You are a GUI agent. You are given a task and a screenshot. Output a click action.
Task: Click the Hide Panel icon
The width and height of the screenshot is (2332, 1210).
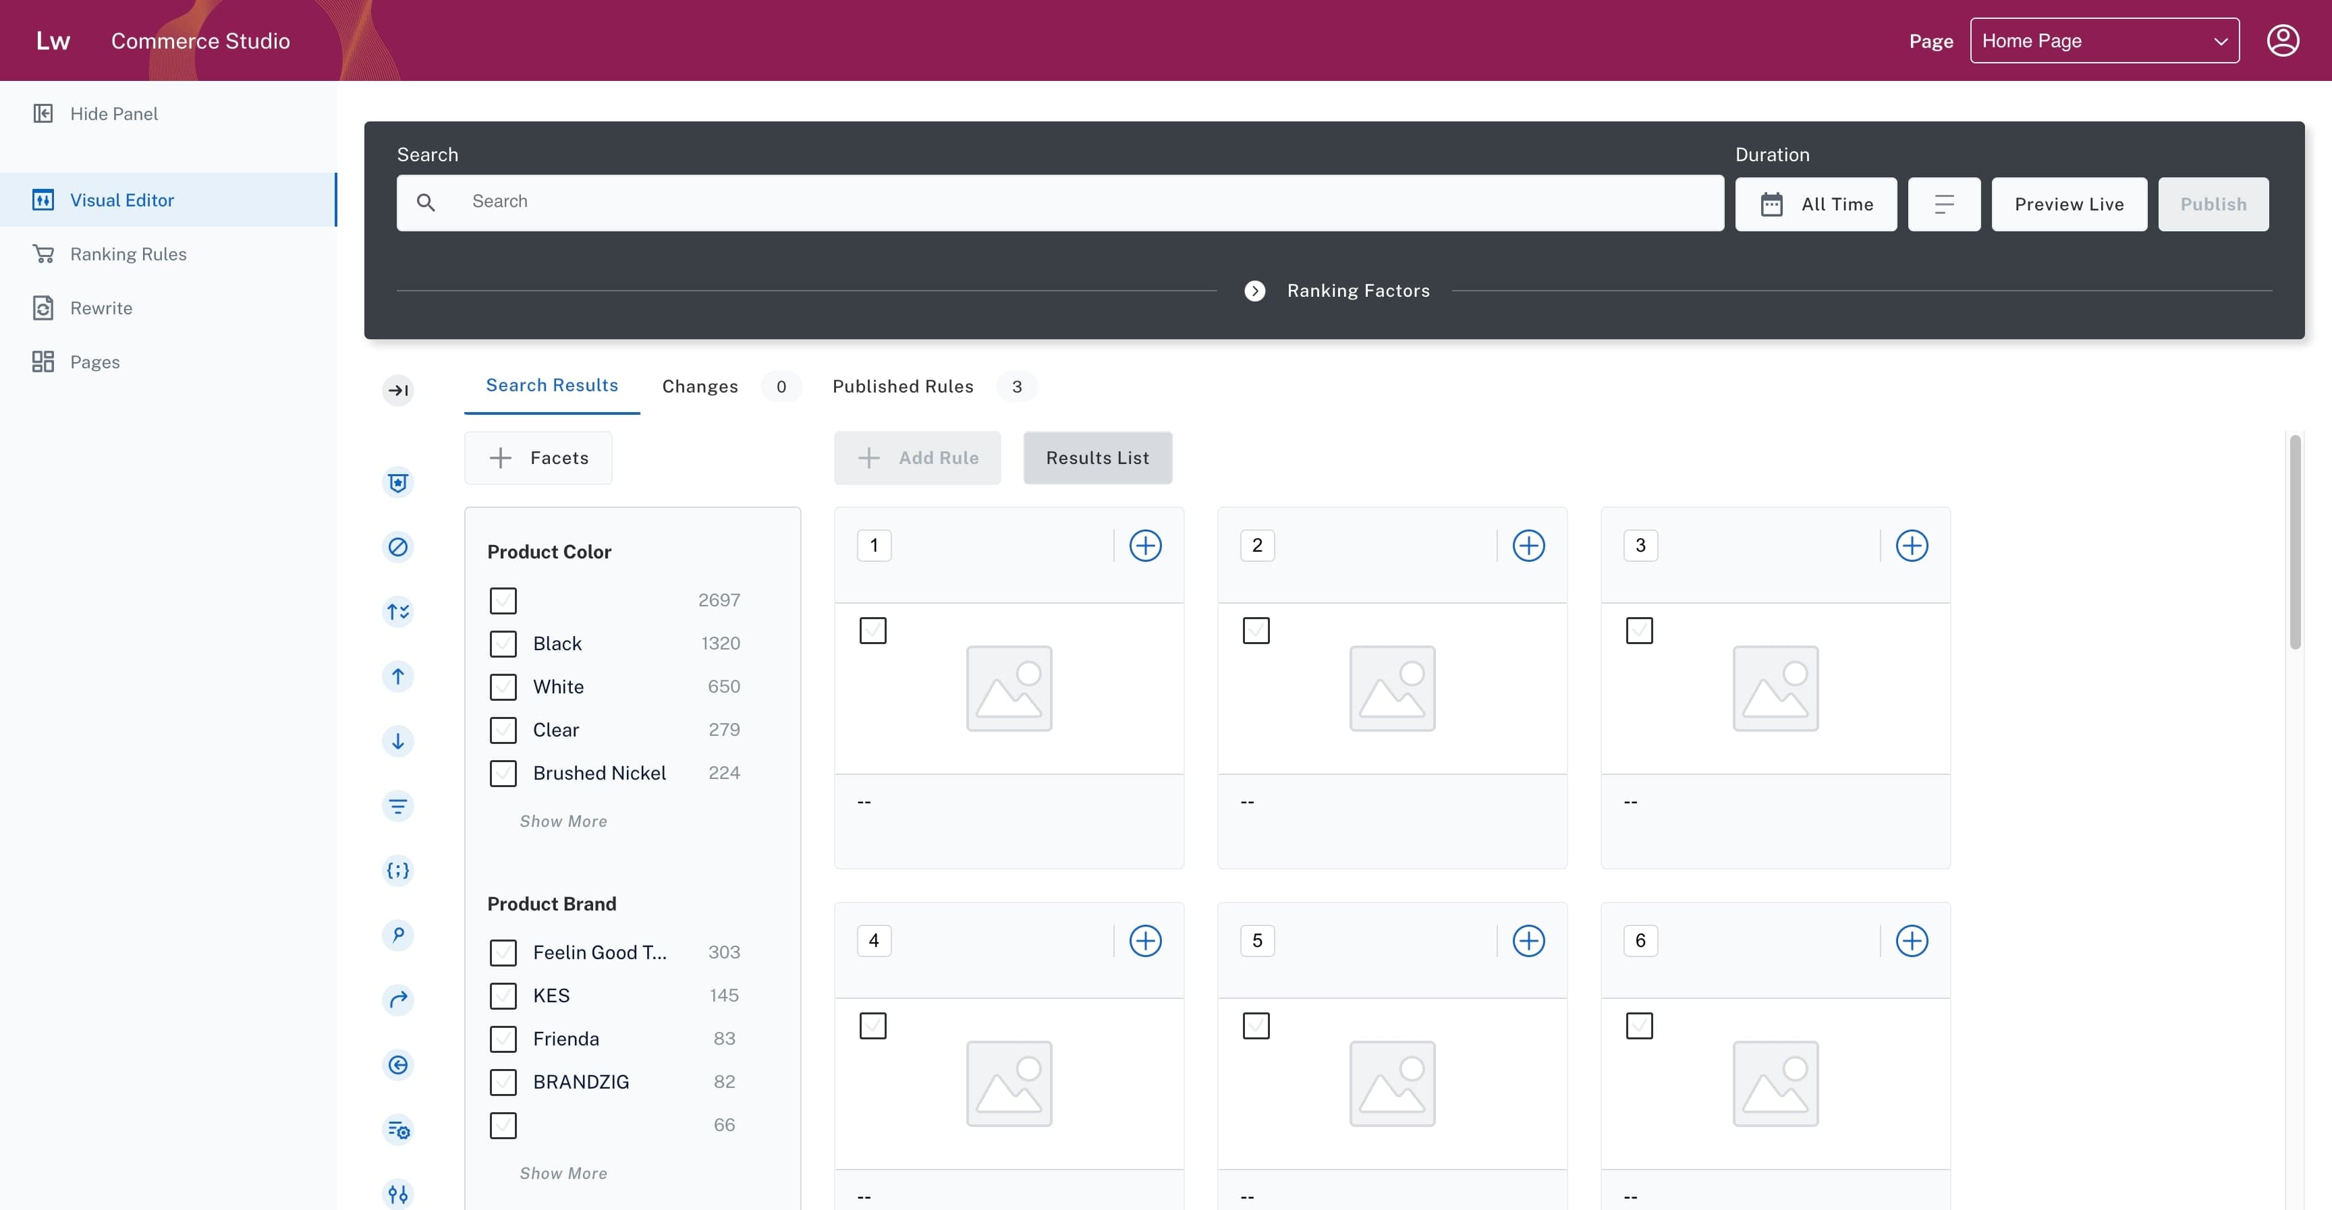43,113
